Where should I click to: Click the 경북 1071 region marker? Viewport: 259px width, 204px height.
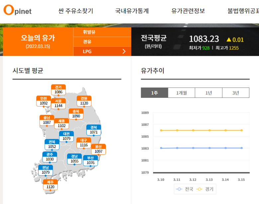[94, 130]
